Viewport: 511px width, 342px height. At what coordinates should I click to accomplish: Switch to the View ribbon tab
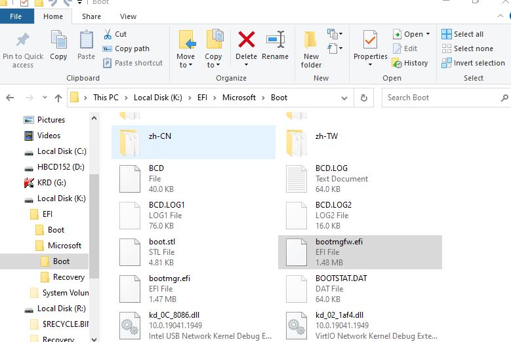pos(129,16)
